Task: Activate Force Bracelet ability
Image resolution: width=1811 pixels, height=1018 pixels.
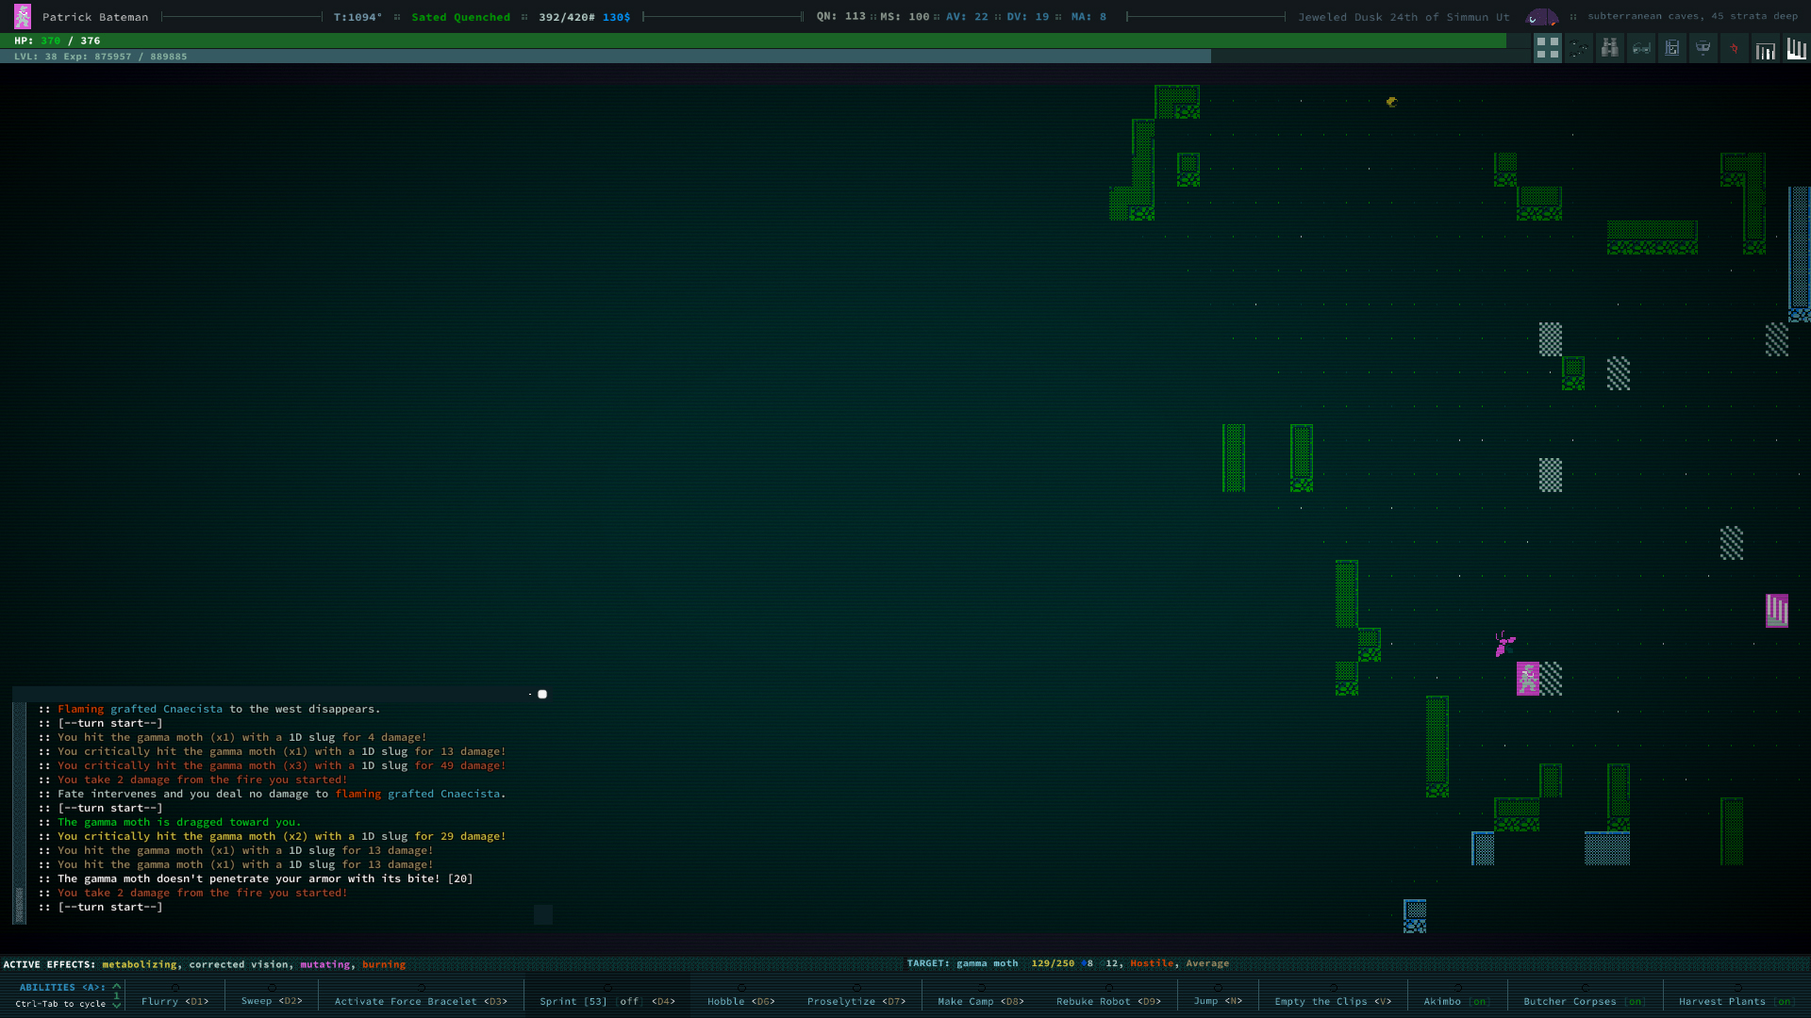Action: 421,1001
